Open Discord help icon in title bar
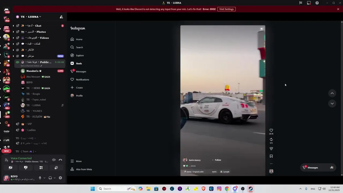This screenshot has width=343, height=193. click(317, 3)
